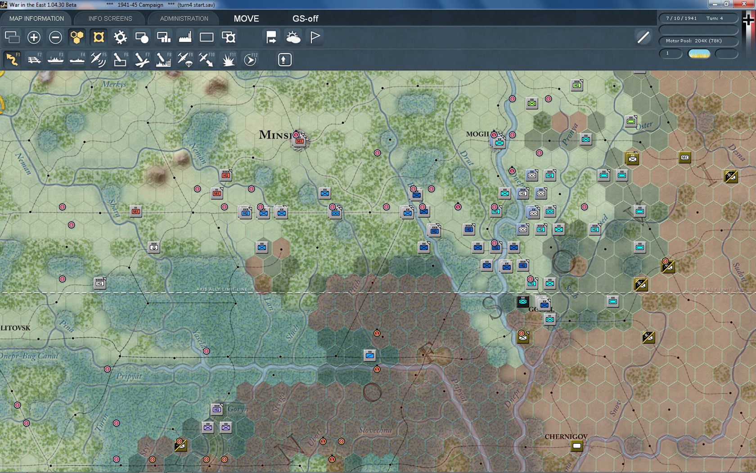756x473 pixels.
Task: Select the F11 explosion icon mode
Action: [228, 59]
